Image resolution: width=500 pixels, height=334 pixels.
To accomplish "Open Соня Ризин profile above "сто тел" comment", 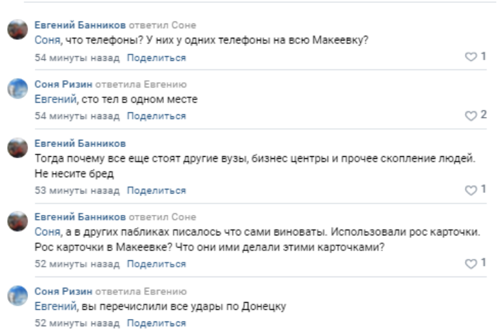I will coord(64,84).
